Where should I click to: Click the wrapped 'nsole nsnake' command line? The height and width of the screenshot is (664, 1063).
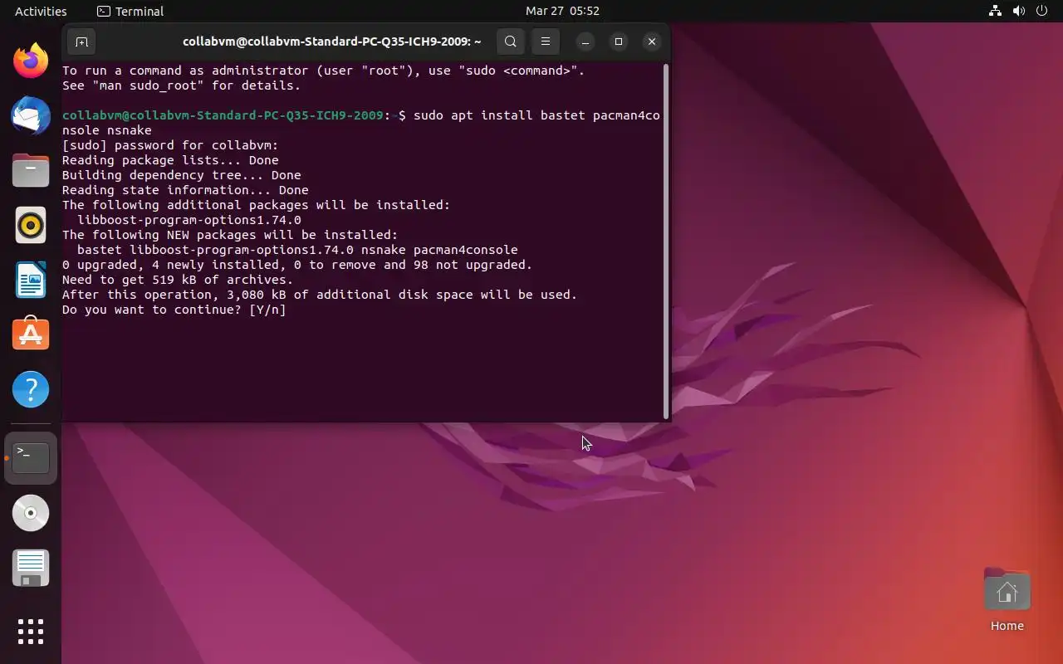click(106, 130)
